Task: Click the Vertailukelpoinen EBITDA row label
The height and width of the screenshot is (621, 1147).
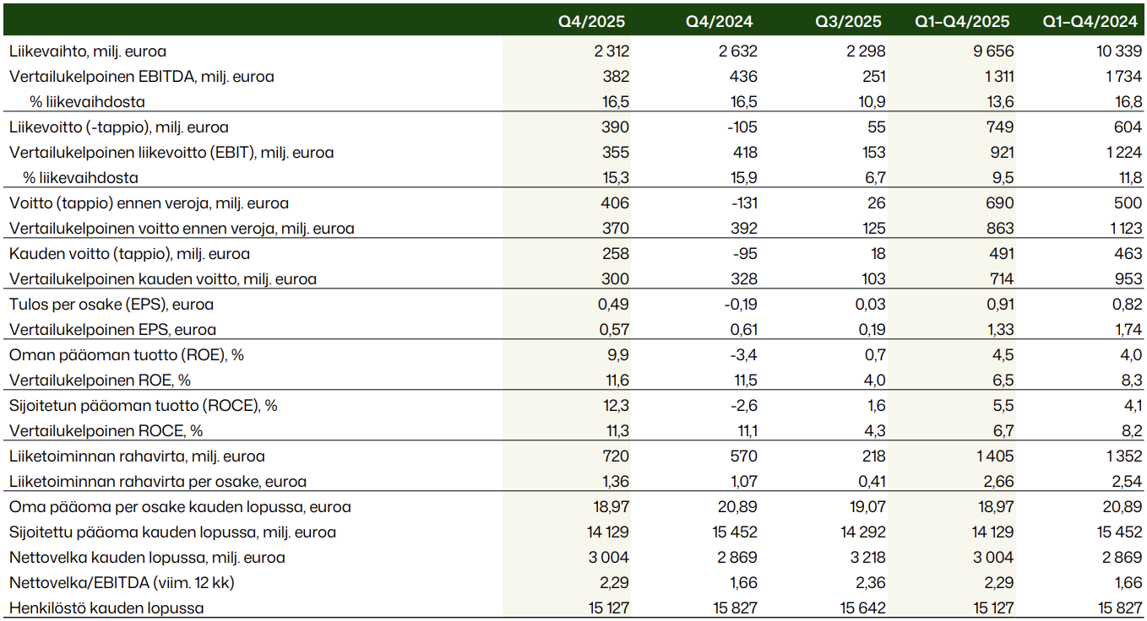Action: click(x=142, y=77)
